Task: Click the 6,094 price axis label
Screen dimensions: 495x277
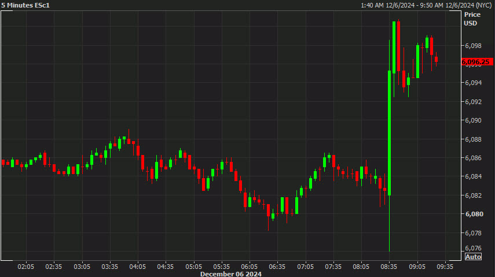Action: [473, 83]
